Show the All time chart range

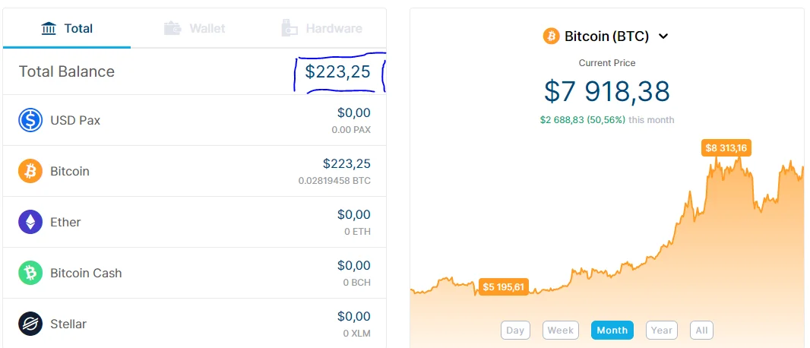click(x=701, y=331)
